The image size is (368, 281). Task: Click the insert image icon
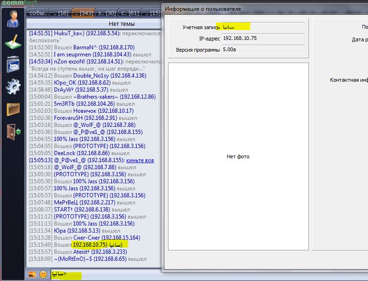[x=33, y=274]
